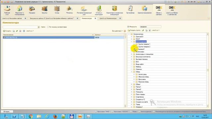Viewport: 212px width, 119px height.
Task: Open 1С Предприятие taskbar icon
Action: tap(80, 116)
